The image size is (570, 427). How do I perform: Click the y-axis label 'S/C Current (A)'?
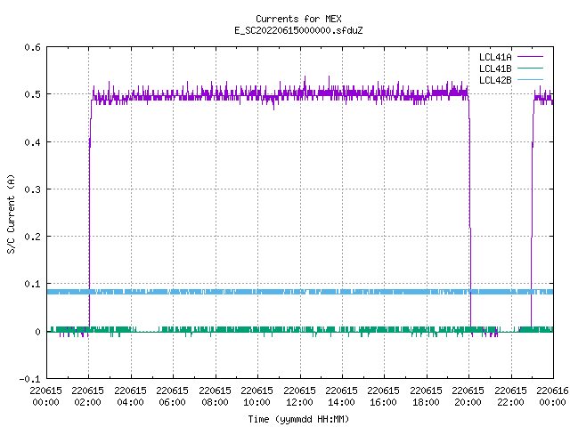point(11,214)
